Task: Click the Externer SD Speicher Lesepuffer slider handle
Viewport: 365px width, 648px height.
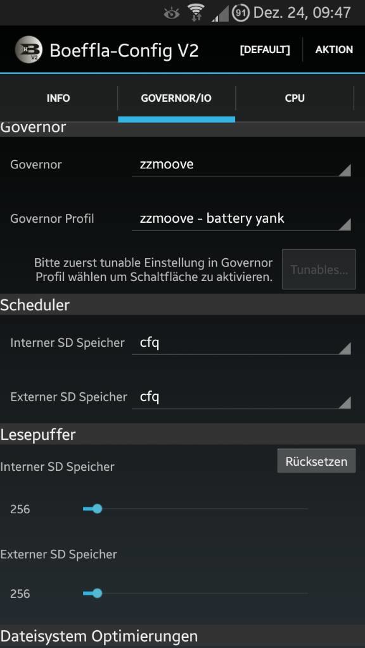Action: click(x=97, y=594)
